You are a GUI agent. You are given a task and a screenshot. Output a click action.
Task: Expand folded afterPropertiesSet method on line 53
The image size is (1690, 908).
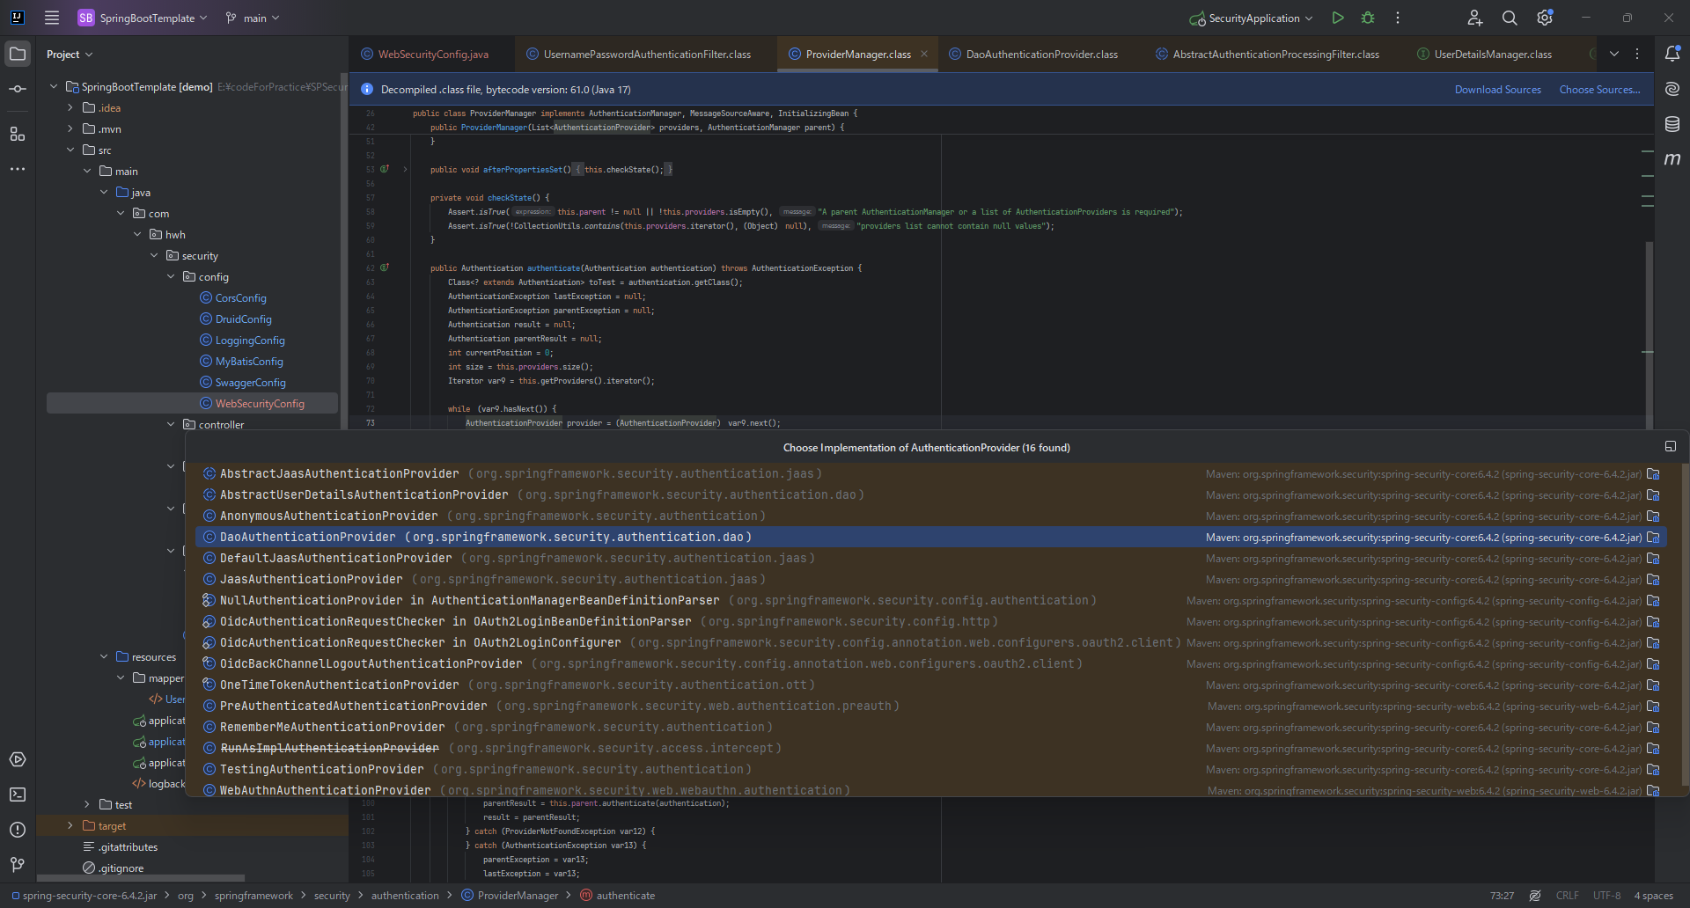(405, 169)
